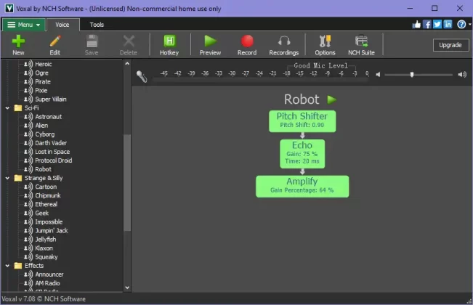The image size is (473, 305).
Task: Select the Jumpin' Jack voice
Action: [x=52, y=230]
